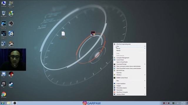
Task: Open the Epic Games launcher shortcut
Action: pos(4,85)
